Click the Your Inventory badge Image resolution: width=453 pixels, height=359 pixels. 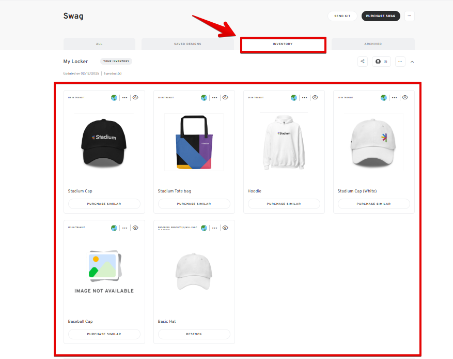[x=116, y=61]
